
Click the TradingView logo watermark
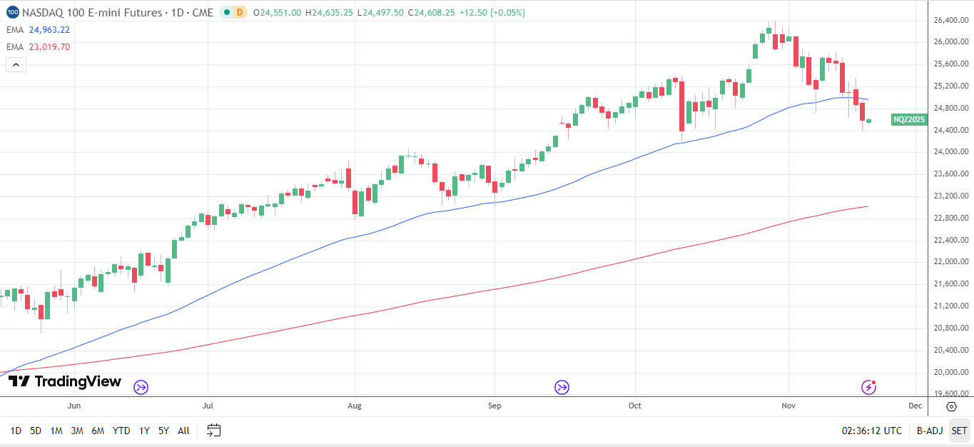pos(64,382)
